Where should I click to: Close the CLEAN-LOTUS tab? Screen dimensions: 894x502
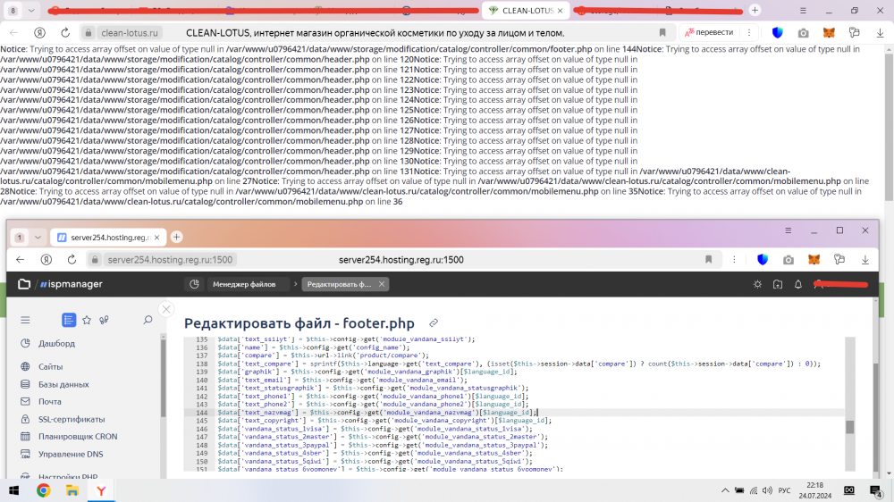pyautogui.click(x=560, y=10)
